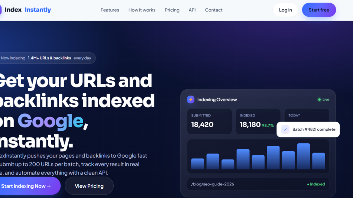Click the TODAY stat card label
Viewport: 353px width, 198px height.
click(x=294, y=115)
